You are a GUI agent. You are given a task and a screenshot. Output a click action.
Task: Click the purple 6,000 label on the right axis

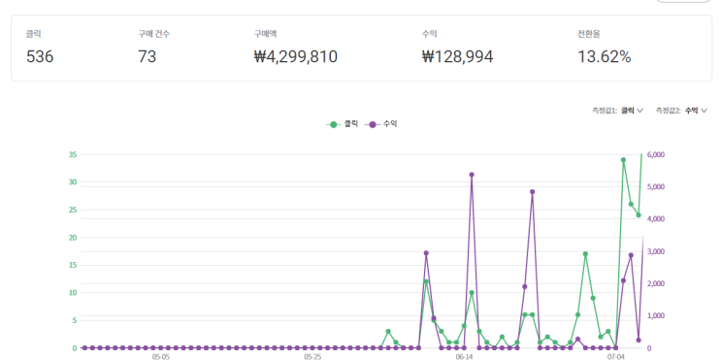point(656,155)
